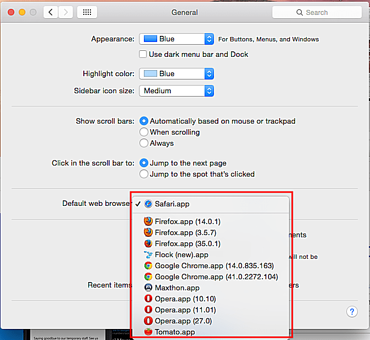
Task: Choose Jump to the next page
Action: click(144, 163)
